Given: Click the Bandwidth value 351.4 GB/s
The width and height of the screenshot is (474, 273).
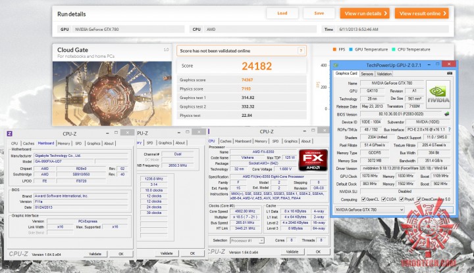Looking at the screenshot, I should coord(433,161).
